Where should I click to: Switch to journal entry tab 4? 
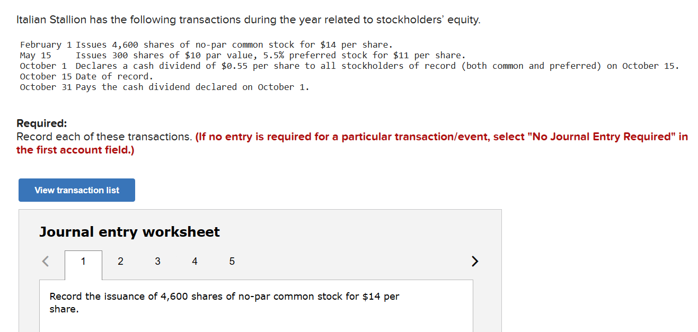coord(195,261)
